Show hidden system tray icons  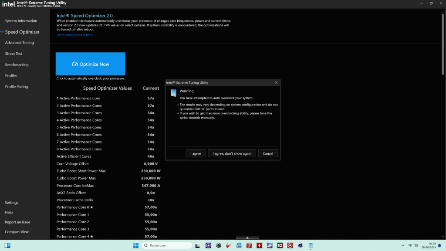(402, 245)
